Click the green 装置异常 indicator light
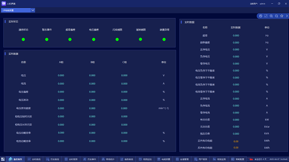The height and width of the screenshot is (162, 289). [x=164, y=39]
